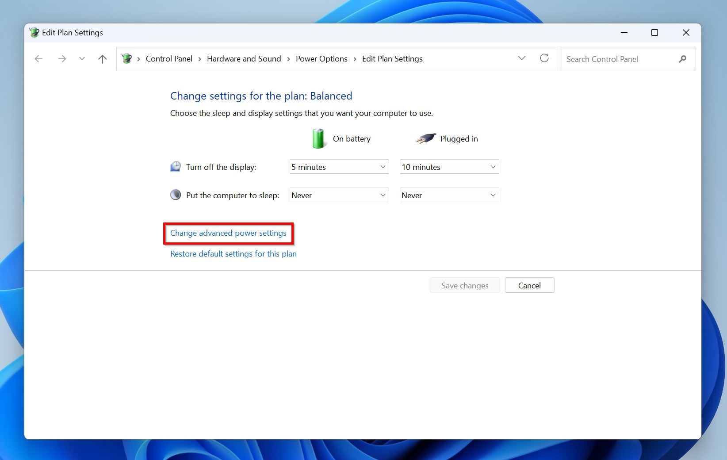
Task: Go to Power Options breadcrumb
Action: click(x=321, y=59)
